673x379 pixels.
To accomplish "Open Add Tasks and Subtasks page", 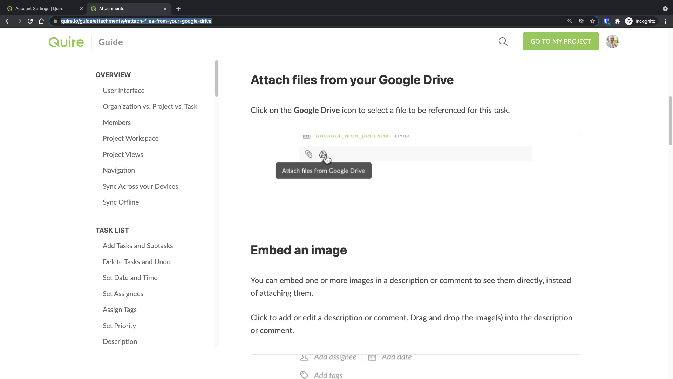I will 138,246.
